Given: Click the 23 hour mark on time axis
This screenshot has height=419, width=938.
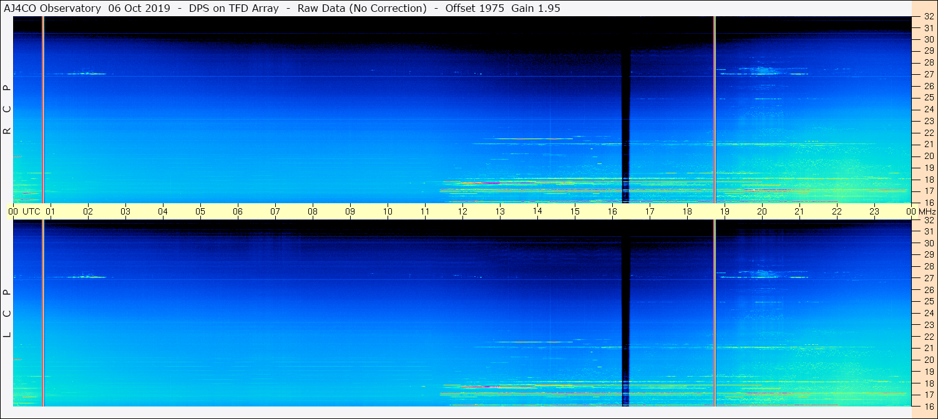Looking at the screenshot, I should click(874, 211).
